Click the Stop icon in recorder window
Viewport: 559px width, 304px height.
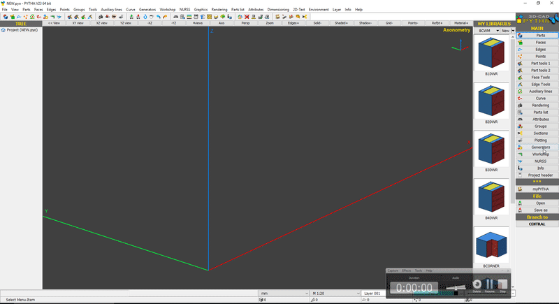pyautogui.click(x=502, y=284)
